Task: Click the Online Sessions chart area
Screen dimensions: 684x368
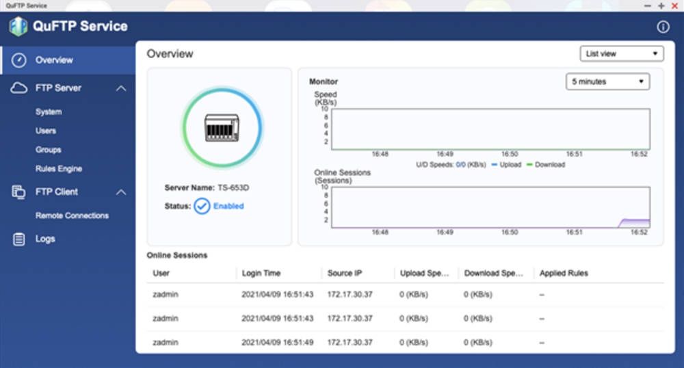Action: coord(490,207)
